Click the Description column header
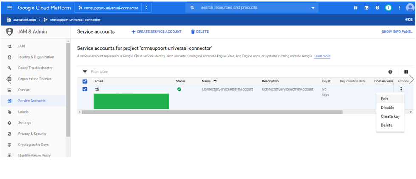The image size is (416, 179). [x=270, y=81]
